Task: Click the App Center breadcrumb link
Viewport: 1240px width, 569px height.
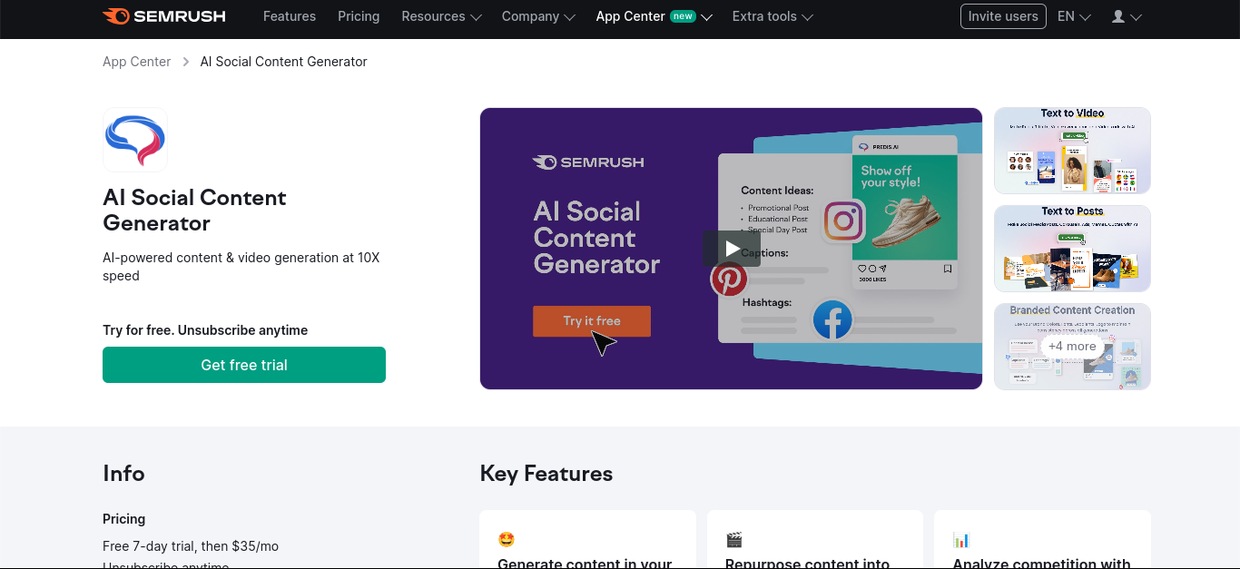Action: coord(136,62)
